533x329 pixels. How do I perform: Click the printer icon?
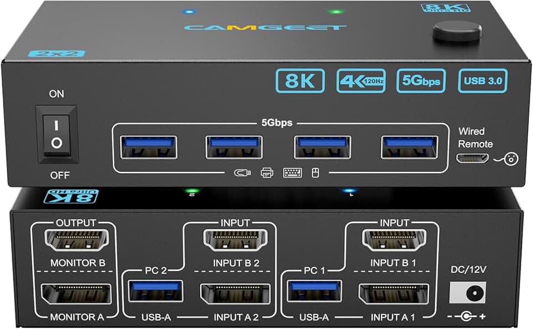point(267,173)
